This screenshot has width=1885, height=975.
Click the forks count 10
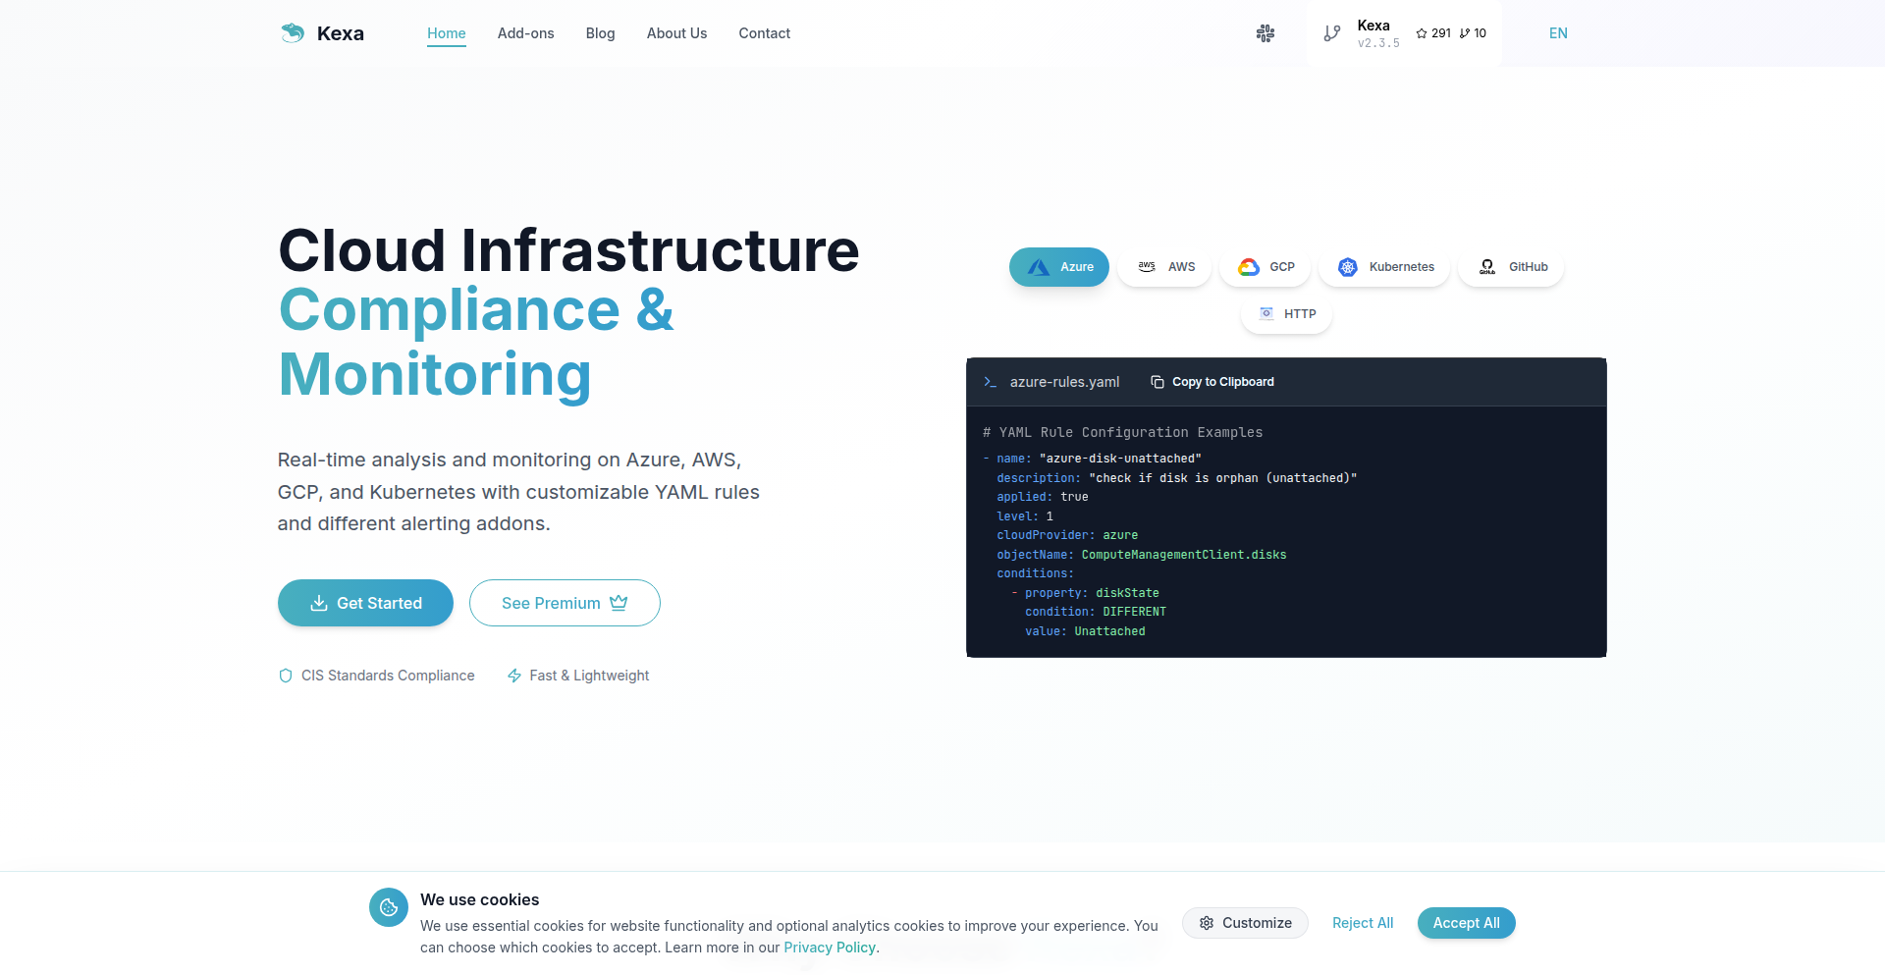[x=1474, y=33]
